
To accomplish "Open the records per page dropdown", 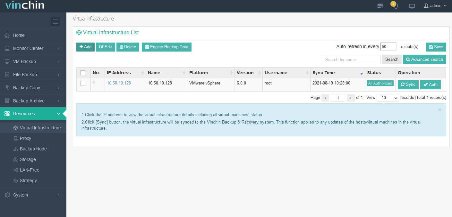I will click(388, 98).
